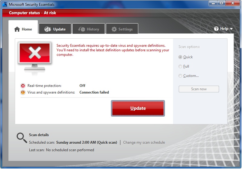Click 'No scheduled scan performed' text
Image resolution: width=242 pixels, height=169 pixels.
point(70,150)
